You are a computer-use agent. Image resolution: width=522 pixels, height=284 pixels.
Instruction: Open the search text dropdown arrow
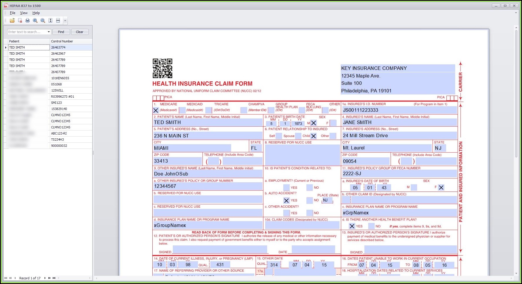49,32
